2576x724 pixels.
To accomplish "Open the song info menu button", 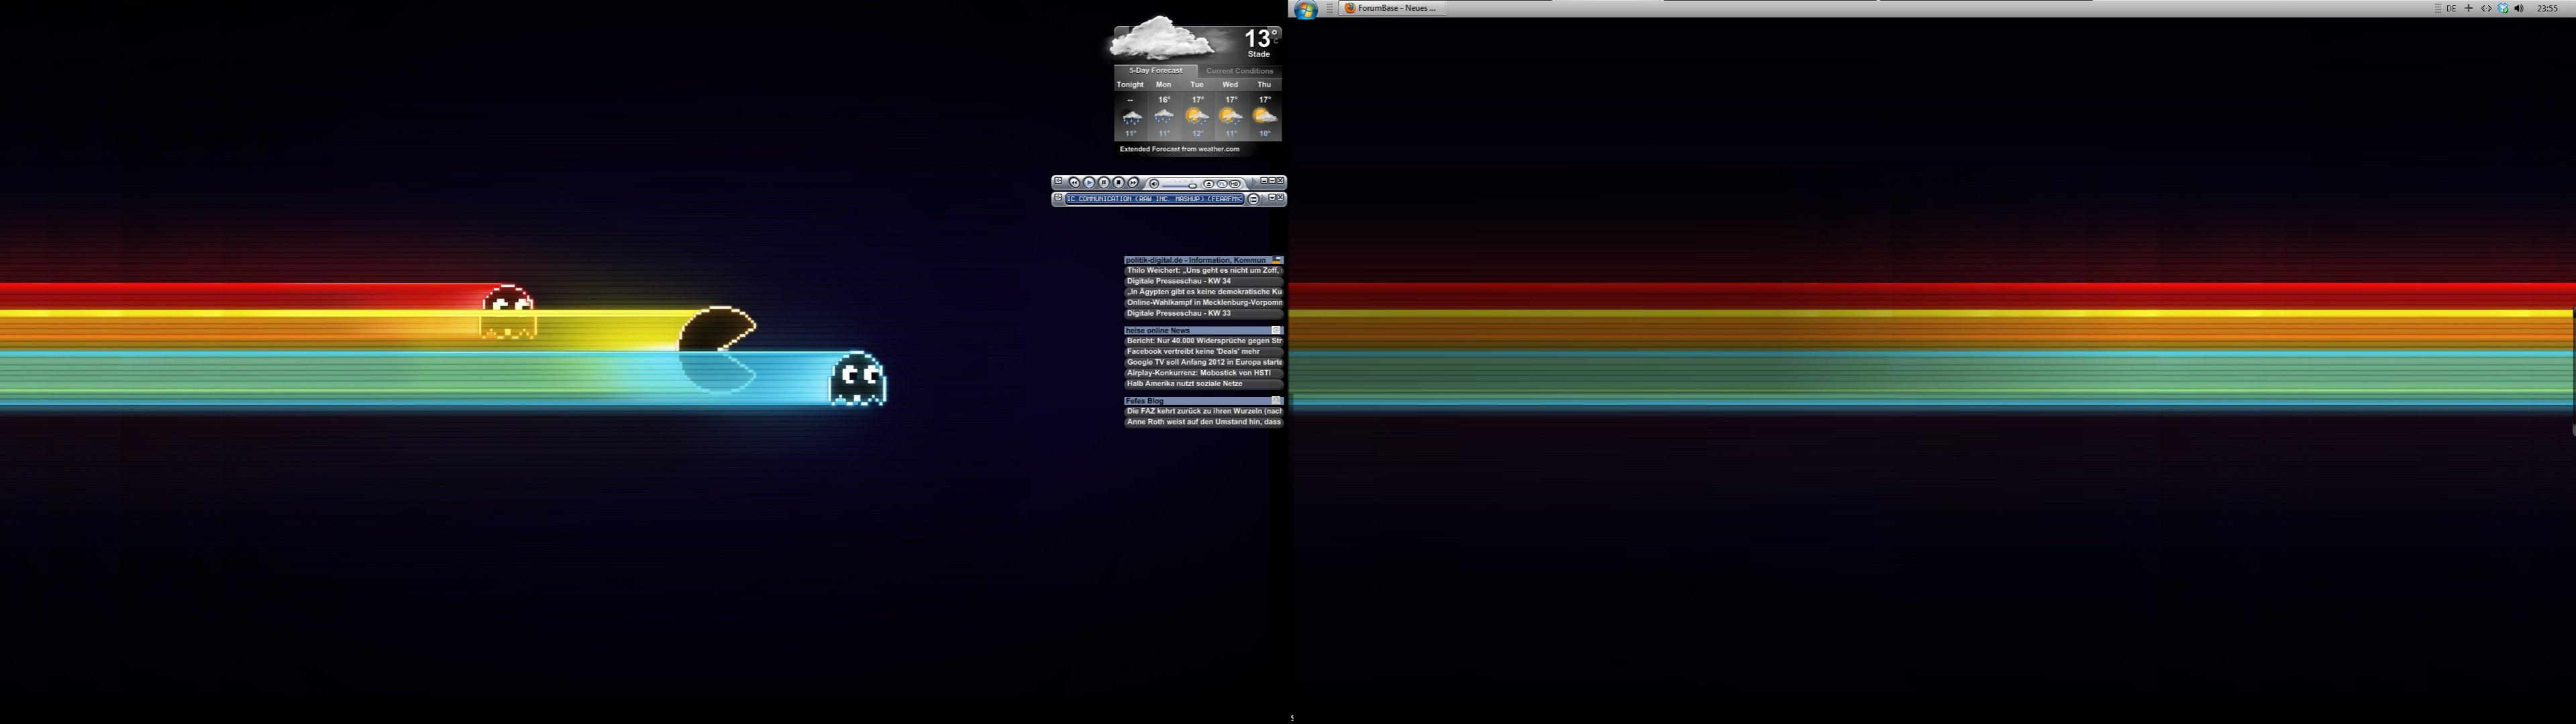I will point(1253,200).
